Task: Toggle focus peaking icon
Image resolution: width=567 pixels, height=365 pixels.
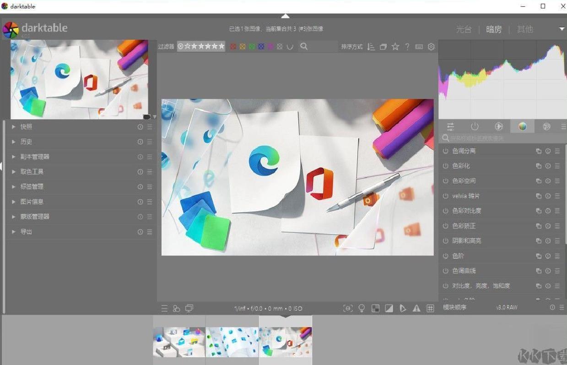Action: (x=348, y=308)
